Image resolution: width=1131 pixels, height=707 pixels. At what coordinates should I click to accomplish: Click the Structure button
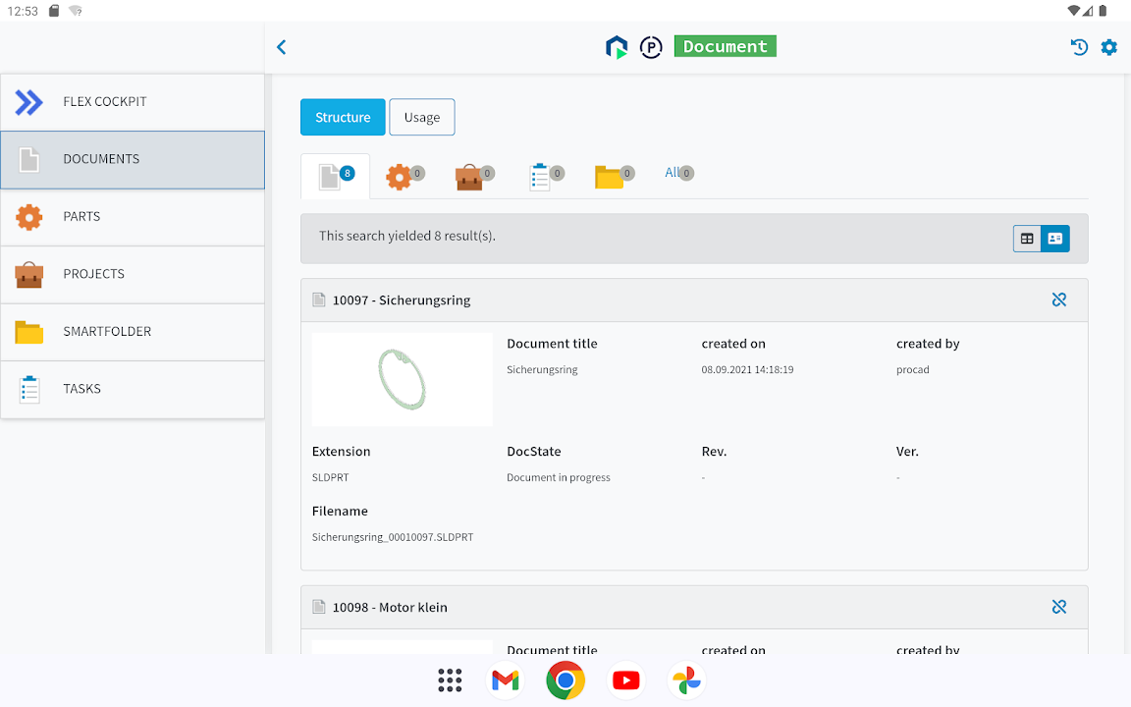[x=343, y=117]
